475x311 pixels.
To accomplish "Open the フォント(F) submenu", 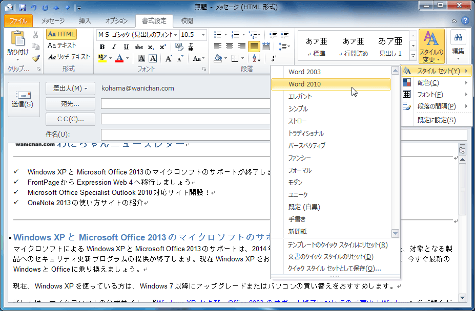I will click(x=436, y=95).
